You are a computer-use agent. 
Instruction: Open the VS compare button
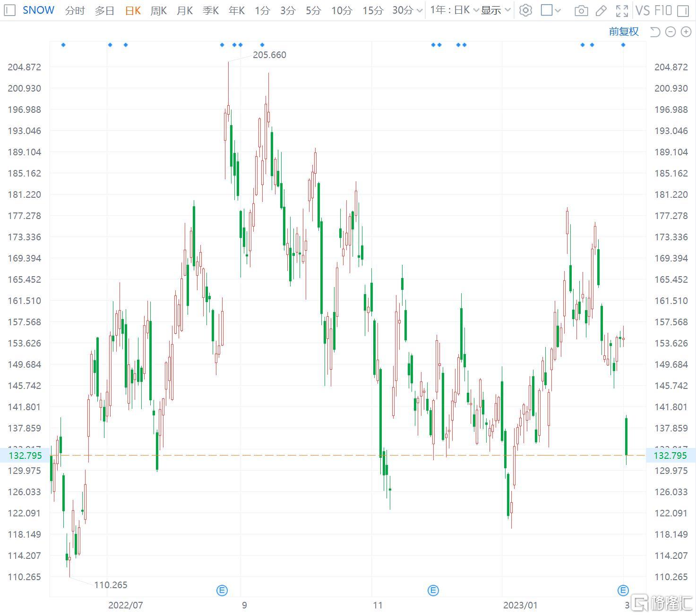(x=643, y=10)
